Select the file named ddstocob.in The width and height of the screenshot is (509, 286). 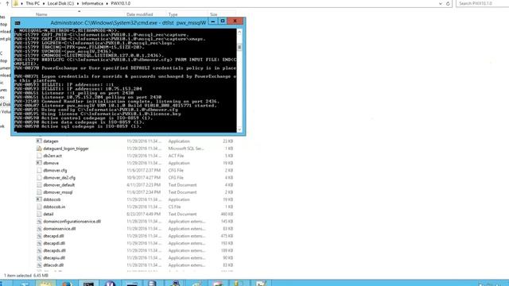pyautogui.click(x=54, y=207)
